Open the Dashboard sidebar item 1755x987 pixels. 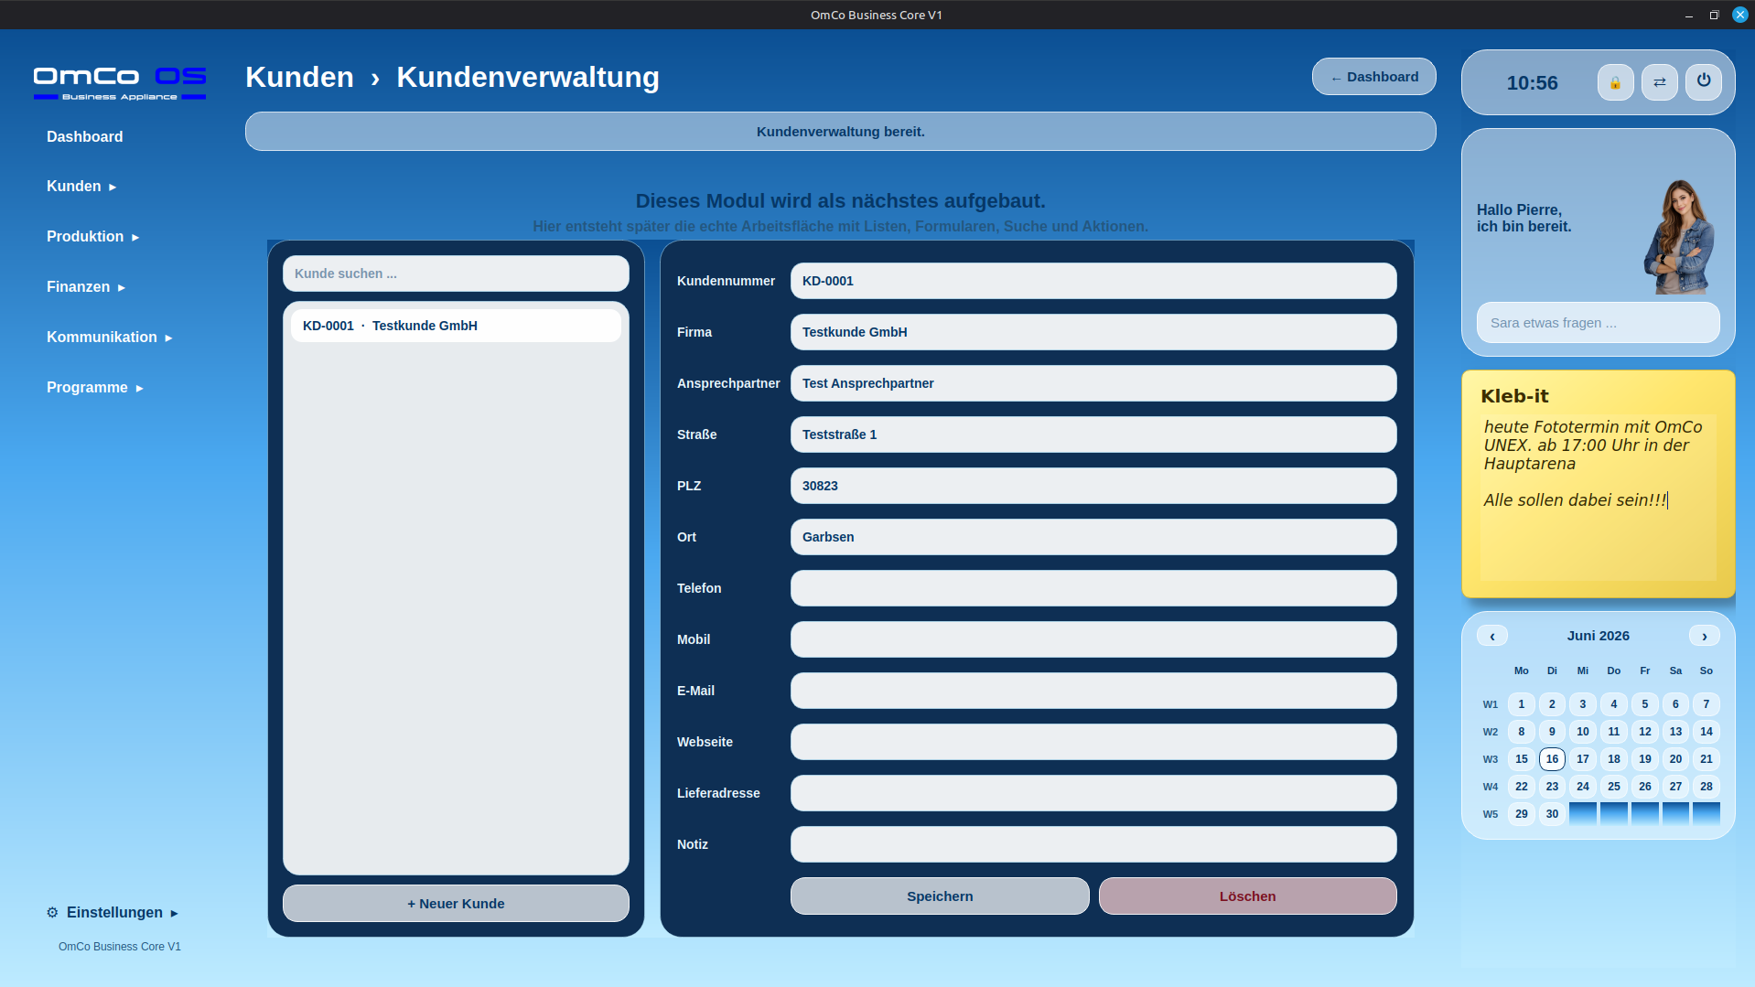point(84,136)
